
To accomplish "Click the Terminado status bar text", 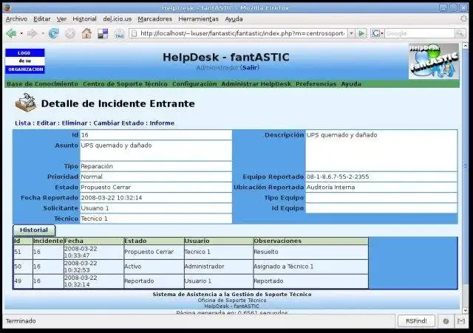I will point(21,321).
